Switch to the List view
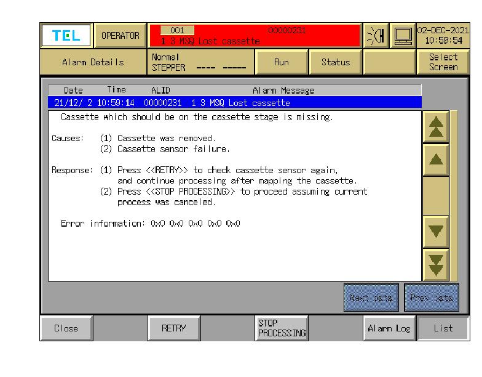Viewport: 482px width, 377px height. click(x=443, y=328)
